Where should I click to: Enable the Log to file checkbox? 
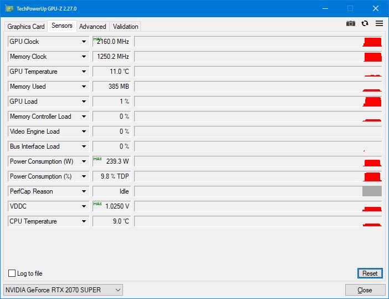[12, 273]
